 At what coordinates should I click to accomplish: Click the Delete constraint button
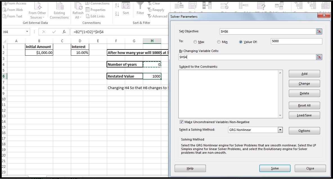304,93
